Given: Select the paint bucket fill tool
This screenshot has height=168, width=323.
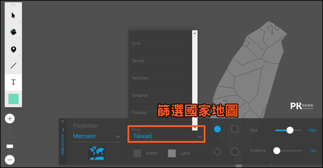Looking at the screenshot, I should [x=13, y=32].
